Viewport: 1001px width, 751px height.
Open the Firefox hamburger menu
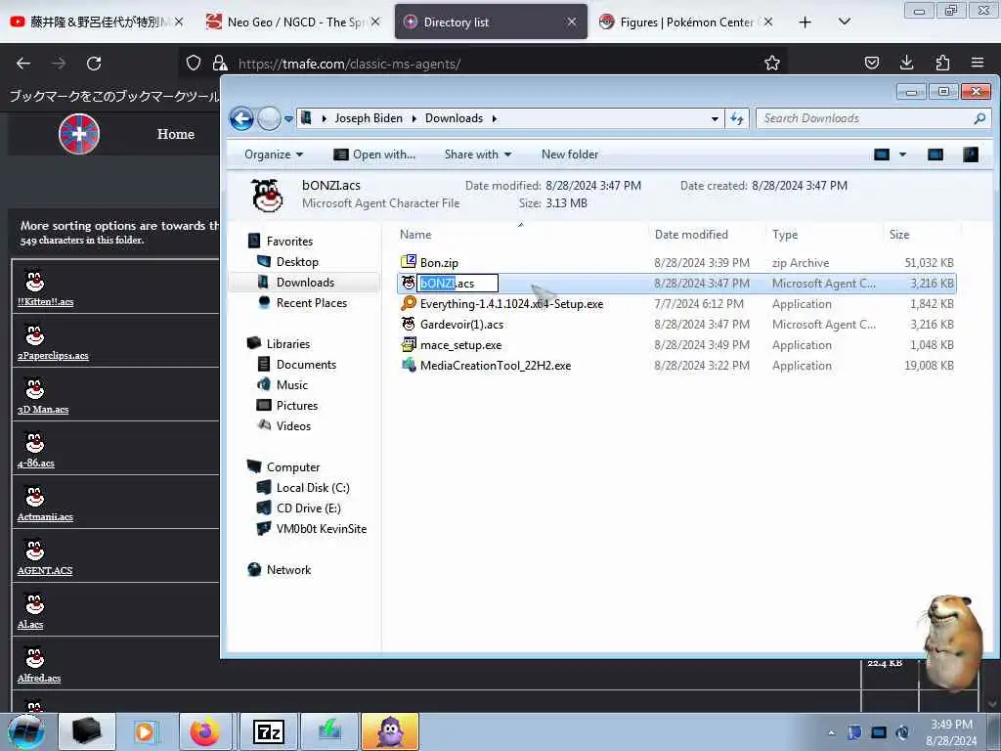point(978,63)
